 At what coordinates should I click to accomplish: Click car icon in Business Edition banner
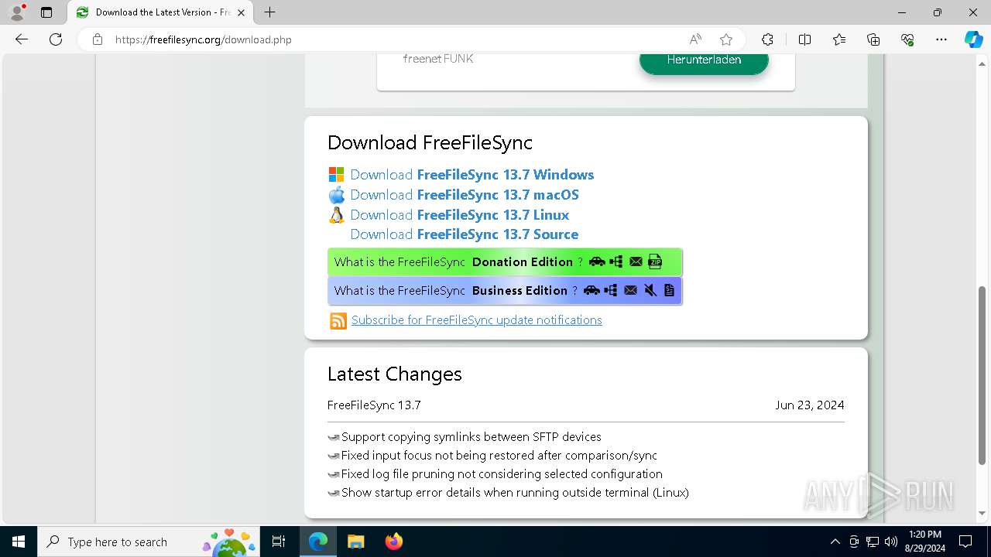[592, 290]
